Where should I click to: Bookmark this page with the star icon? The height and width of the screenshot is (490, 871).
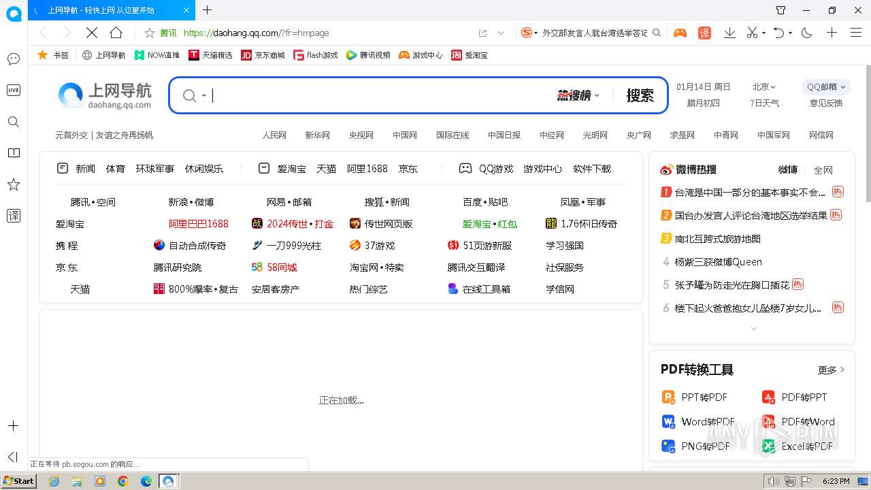(x=150, y=33)
